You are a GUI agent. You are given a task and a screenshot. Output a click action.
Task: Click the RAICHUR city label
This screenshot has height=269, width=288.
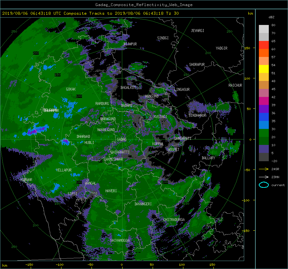click(235, 85)
